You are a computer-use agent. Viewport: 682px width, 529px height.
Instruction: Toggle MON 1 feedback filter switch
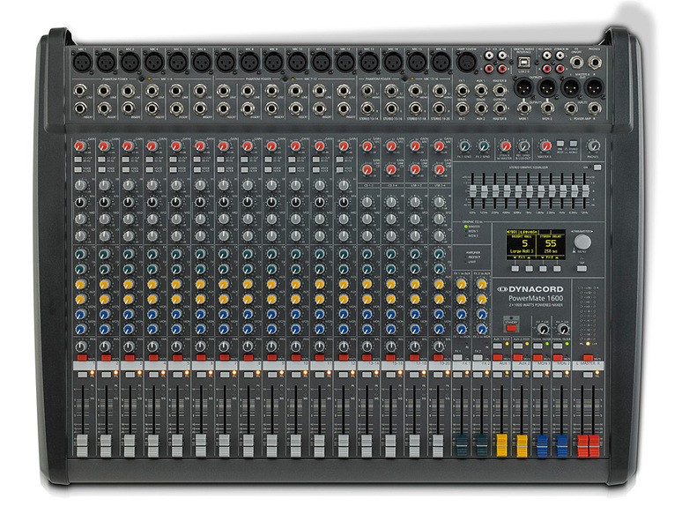click(x=537, y=346)
